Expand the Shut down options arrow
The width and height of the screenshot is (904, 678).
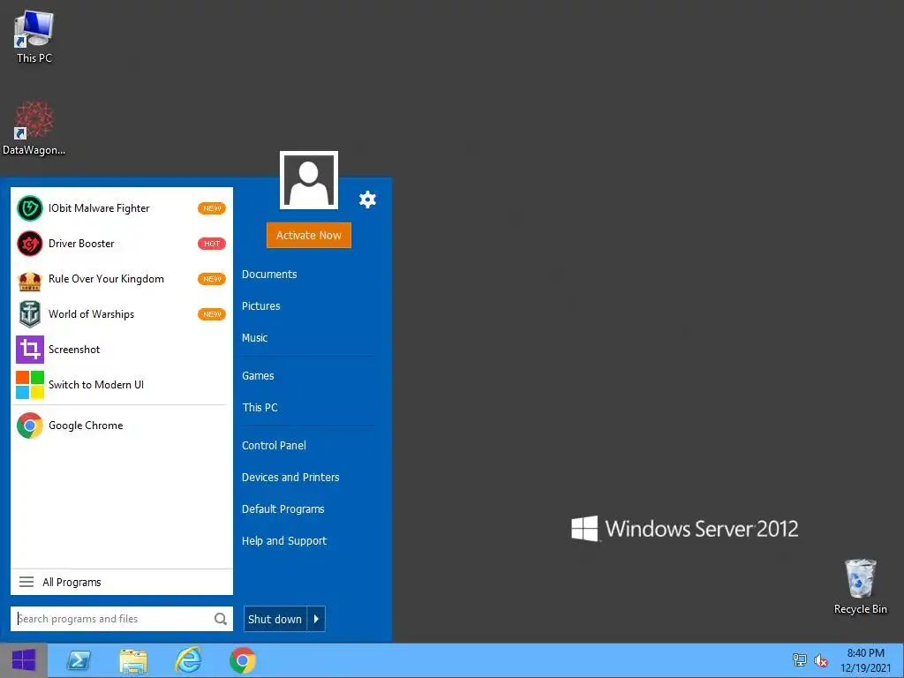[x=317, y=619]
